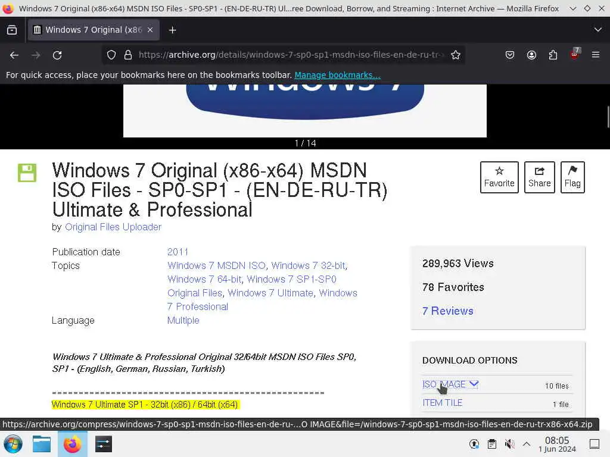
Task: Switch to Firefox in the taskbar
Action: 72,444
